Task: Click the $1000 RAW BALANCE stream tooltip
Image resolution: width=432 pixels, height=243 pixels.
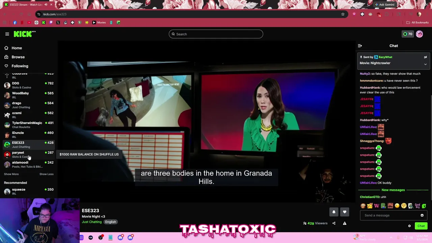Action: click(89, 155)
